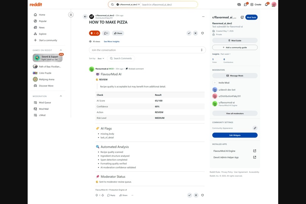This screenshot has width=306, height=204.
Task: Approve the comment with checkmark
Action: click(189, 195)
